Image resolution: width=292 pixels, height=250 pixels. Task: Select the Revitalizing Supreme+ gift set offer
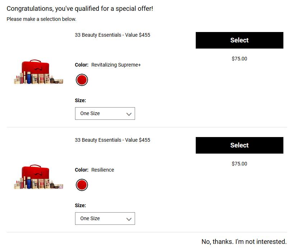click(x=239, y=40)
